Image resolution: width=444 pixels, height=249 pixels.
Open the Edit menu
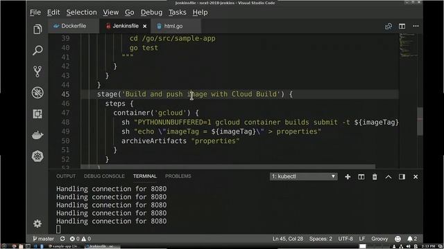53,12
